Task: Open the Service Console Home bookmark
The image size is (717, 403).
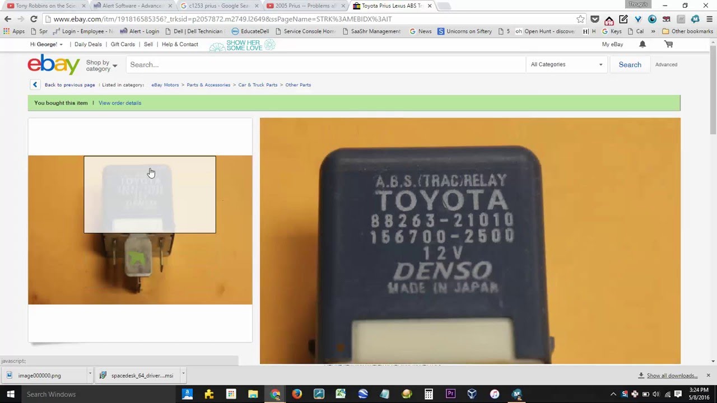Action: (305, 31)
